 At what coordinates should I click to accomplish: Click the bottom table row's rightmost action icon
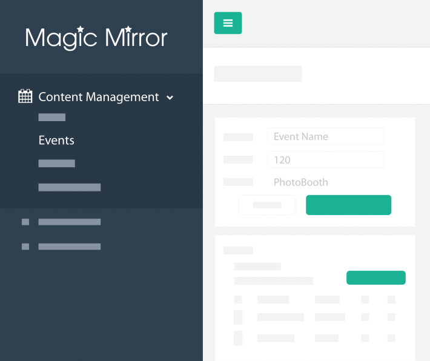point(391,338)
